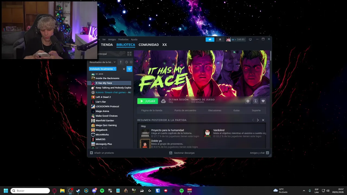
Task: Click the Vardolind achievement icon
Action: point(207,133)
